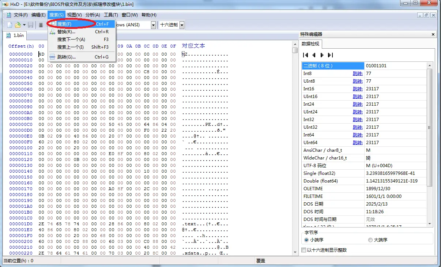
Task: Open the 文件(F) File menu
Action: click(21, 15)
